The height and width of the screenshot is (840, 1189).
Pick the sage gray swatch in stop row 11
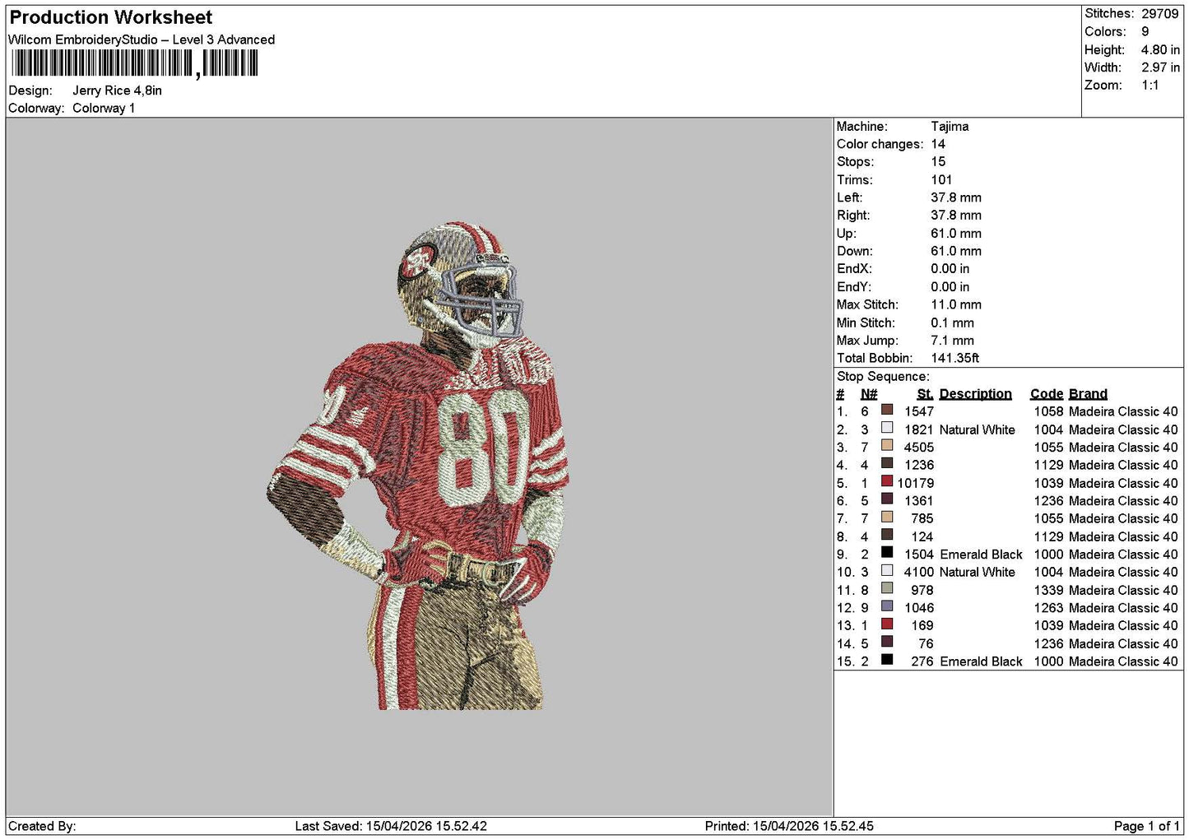point(887,588)
